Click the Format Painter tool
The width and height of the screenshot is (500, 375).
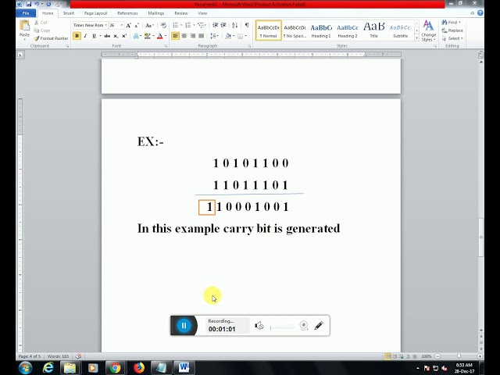click(x=53, y=38)
